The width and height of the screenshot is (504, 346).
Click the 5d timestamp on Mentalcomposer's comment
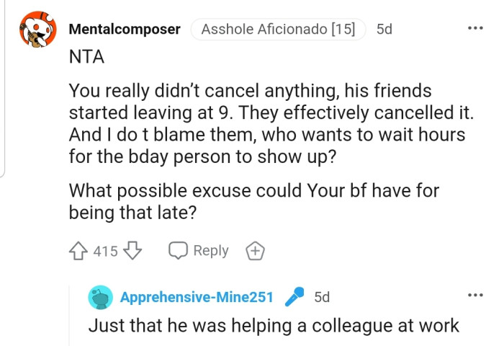point(384,30)
